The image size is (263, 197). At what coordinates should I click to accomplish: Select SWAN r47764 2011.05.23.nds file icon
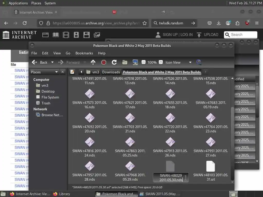(211, 118)
